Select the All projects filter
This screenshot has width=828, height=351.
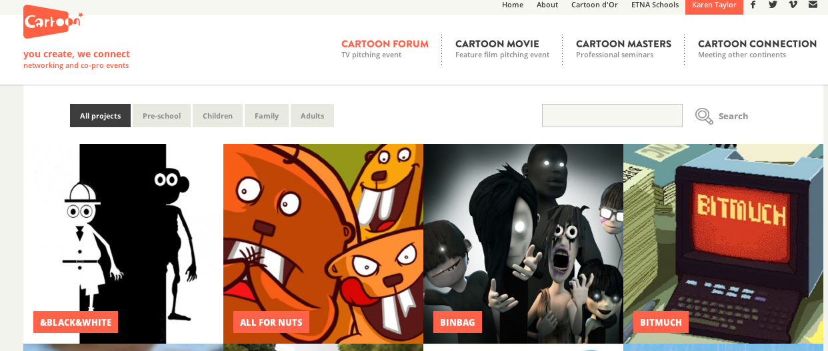(100, 116)
